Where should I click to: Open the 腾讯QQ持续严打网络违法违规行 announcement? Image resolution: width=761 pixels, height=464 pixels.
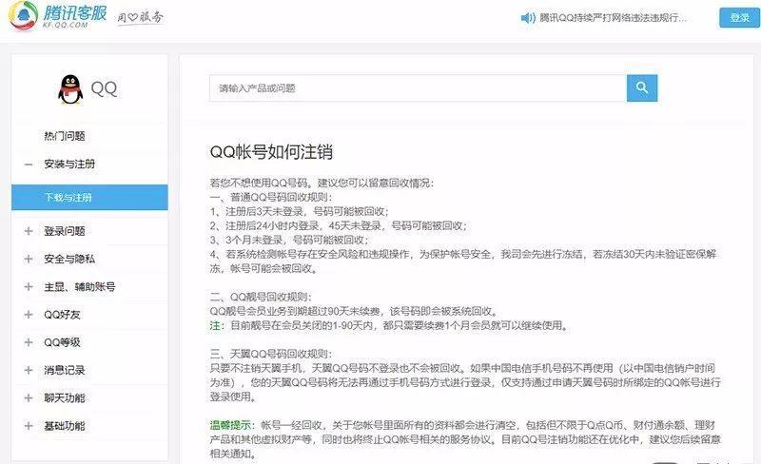tap(613, 18)
